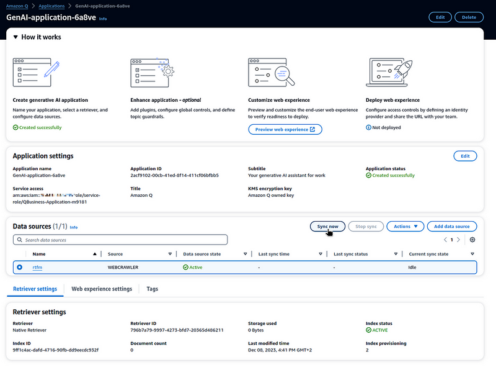Image resolution: width=496 pixels, height=367 pixels.
Task: Go to Amazon Q breadcrumb
Action: pos(17,6)
